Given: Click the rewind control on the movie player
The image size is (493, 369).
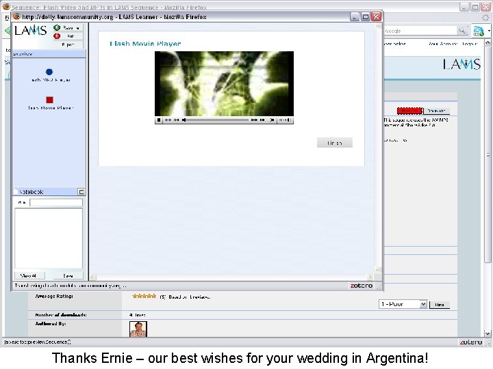Looking at the screenshot, I should (x=168, y=120).
